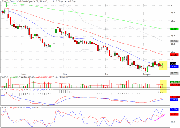The height and width of the screenshot is (128, 180).
Task: Click the gray 30.7603 band value label
Action: point(175,41)
